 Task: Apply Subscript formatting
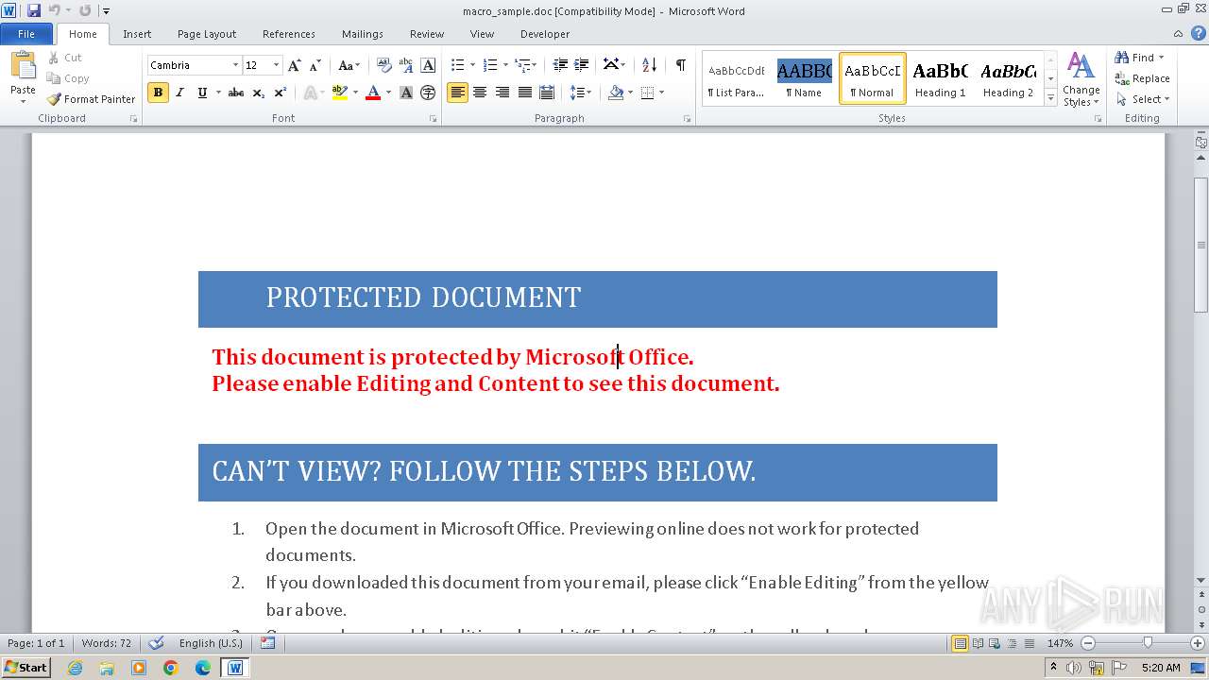tap(258, 93)
